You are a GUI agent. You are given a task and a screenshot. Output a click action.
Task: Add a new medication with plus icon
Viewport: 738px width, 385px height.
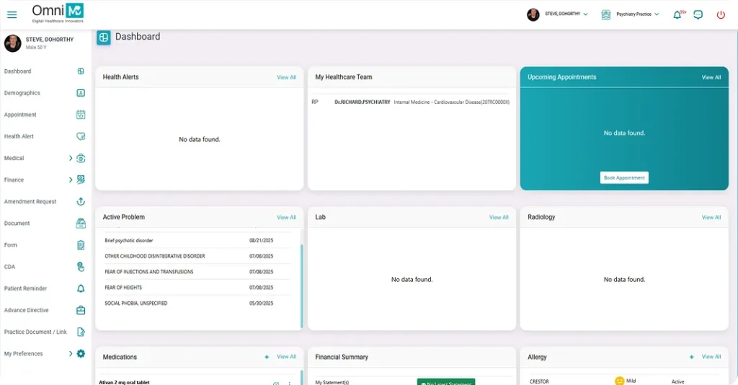click(x=267, y=357)
